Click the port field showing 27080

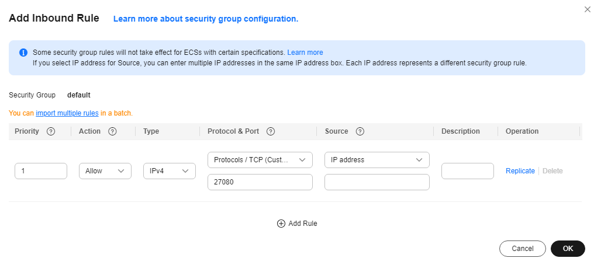tap(260, 182)
